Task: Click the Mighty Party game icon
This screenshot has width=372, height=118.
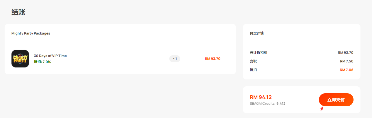Action: coord(20,59)
